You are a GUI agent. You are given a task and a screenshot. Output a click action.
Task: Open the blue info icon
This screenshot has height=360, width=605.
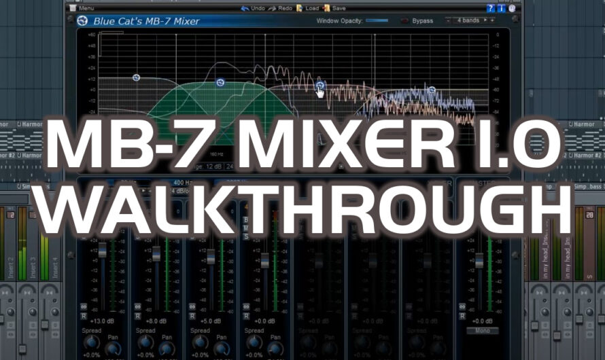(501, 8)
